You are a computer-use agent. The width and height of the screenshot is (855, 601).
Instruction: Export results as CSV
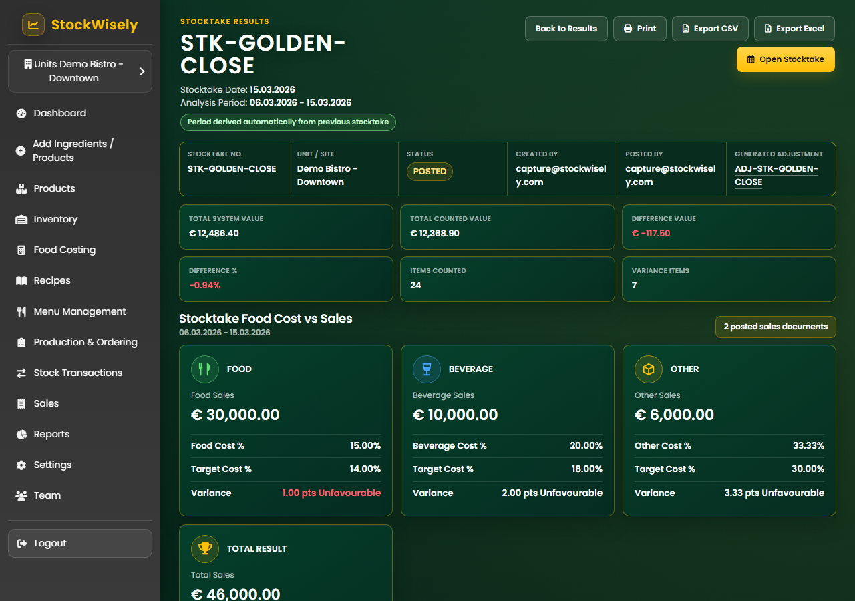pos(710,29)
